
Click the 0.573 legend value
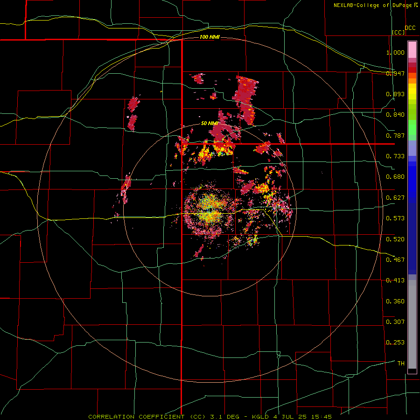(395, 218)
